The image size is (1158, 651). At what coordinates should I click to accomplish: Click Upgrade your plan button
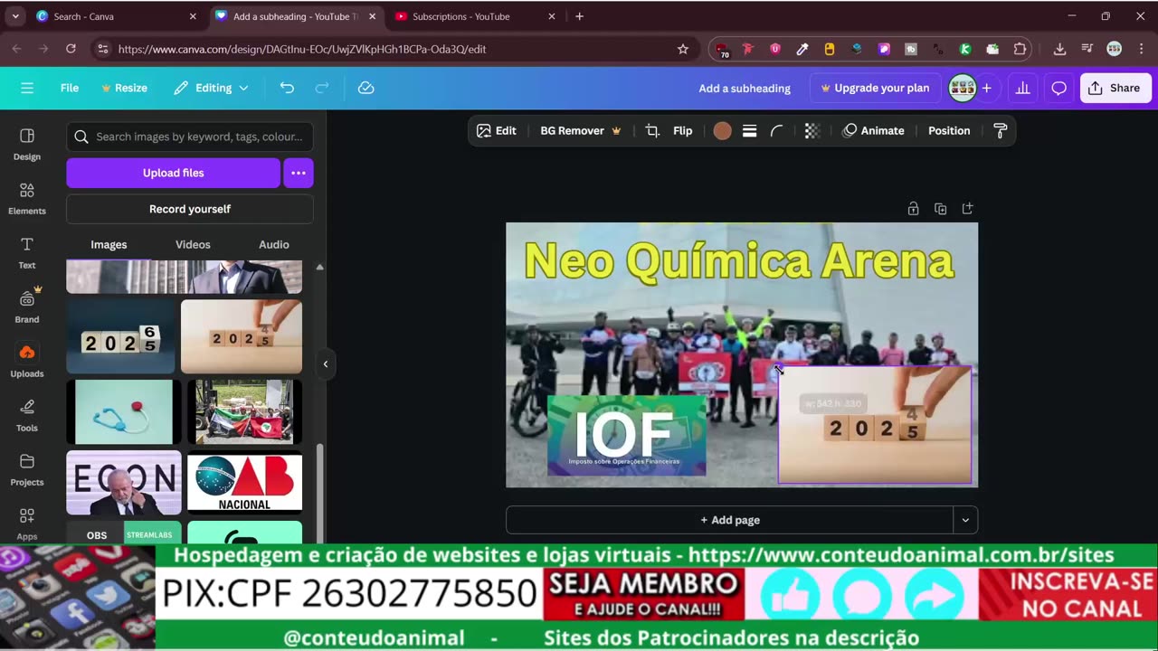875,88
